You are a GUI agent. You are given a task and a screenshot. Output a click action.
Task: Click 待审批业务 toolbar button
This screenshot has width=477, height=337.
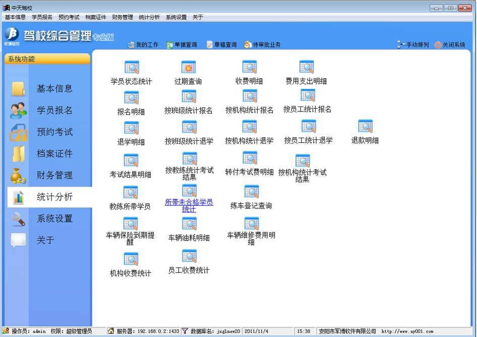pos(262,45)
